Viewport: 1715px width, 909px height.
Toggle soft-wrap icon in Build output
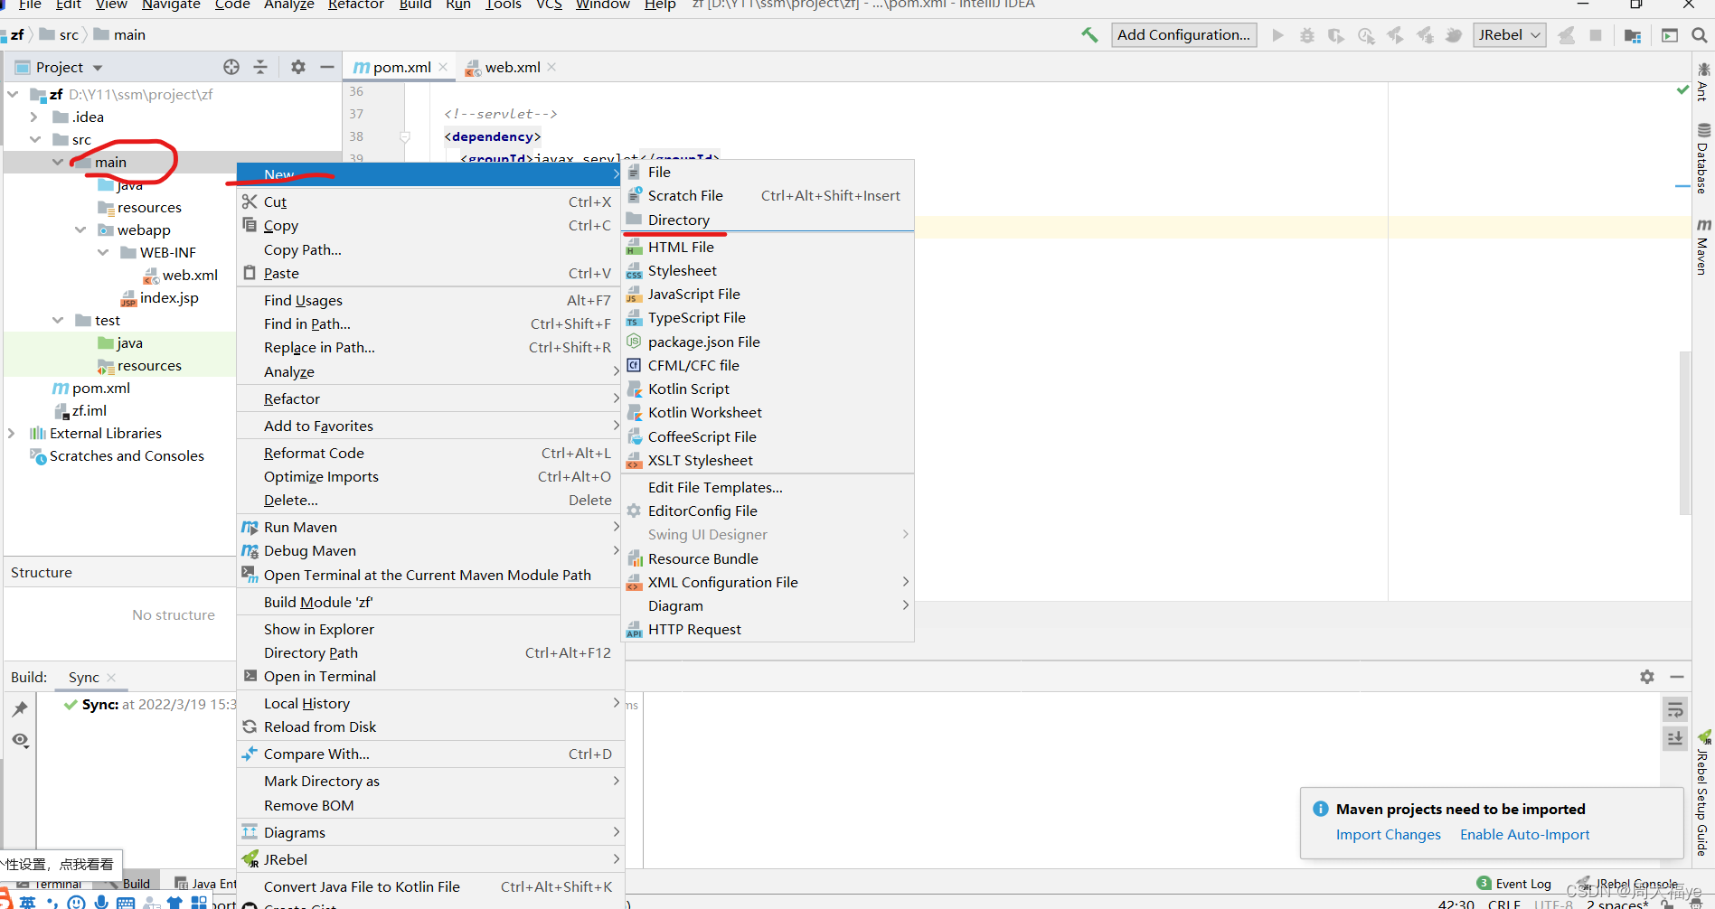(x=1675, y=709)
